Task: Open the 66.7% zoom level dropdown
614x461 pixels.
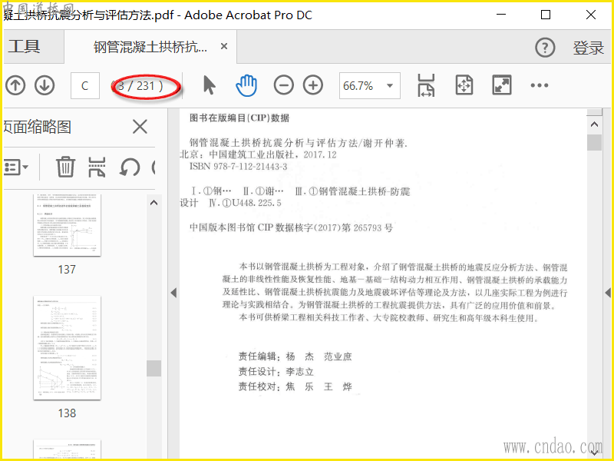Action: click(x=370, y=85)
